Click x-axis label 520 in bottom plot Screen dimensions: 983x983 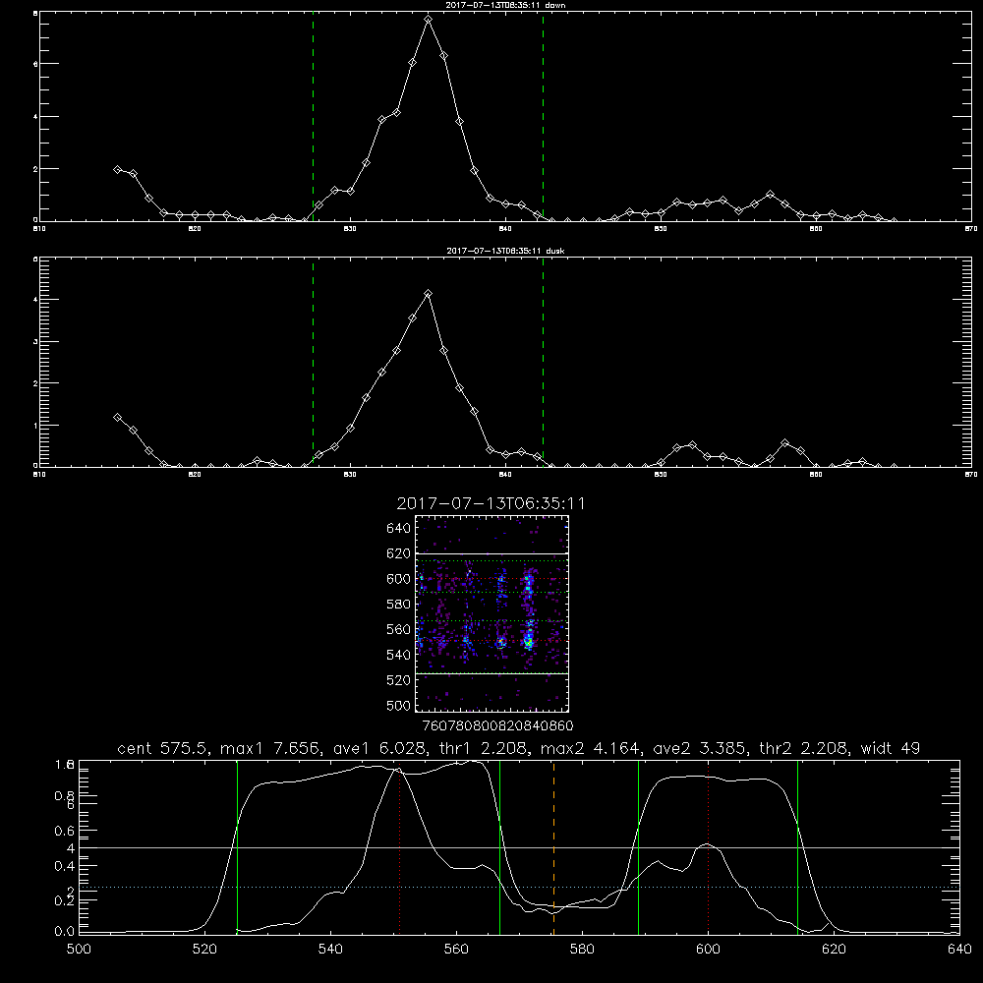click(x=204, y=950)
